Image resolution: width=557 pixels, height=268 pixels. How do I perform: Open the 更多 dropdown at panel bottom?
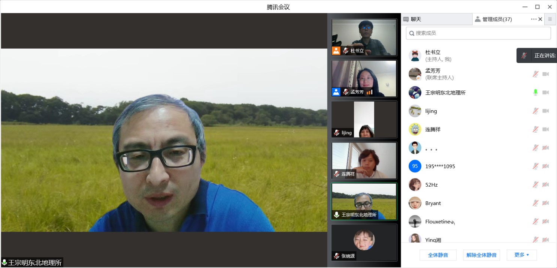(521, 255)
